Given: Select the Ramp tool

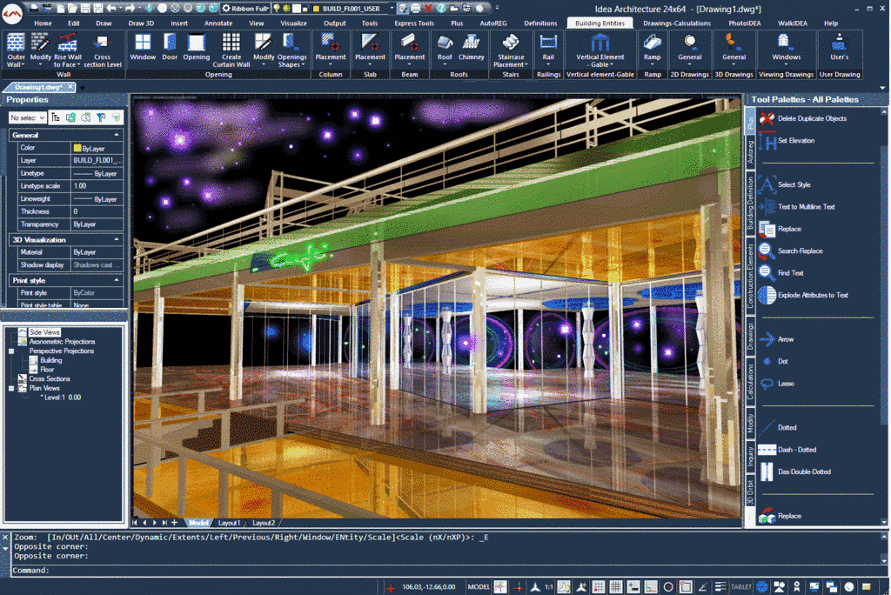Looking at the screenshot, I should tap(652, 50).
